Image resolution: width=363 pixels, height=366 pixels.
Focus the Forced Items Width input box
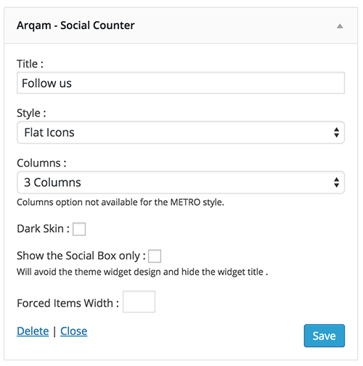139,301
